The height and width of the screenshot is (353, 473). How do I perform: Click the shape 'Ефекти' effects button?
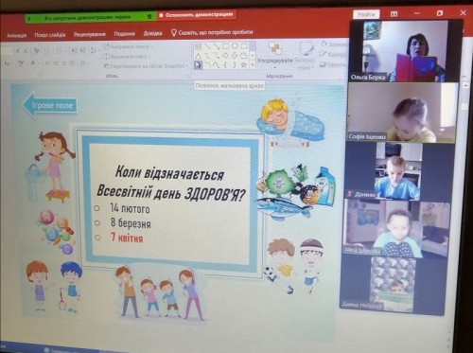point(334,64)
